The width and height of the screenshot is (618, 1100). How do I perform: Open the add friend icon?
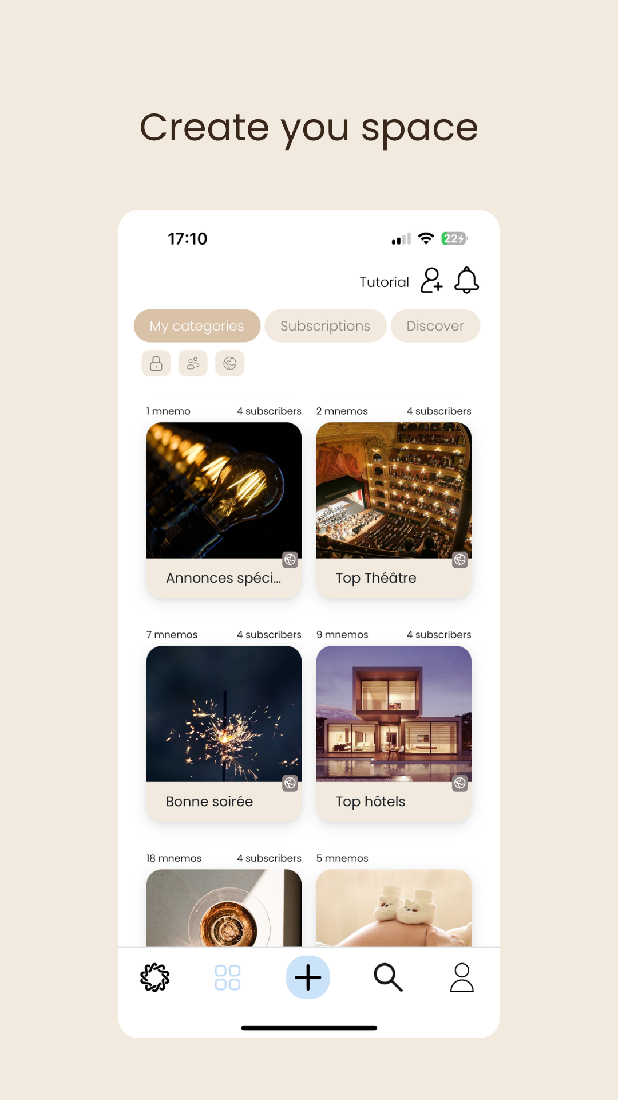click(x=431, y=280)
